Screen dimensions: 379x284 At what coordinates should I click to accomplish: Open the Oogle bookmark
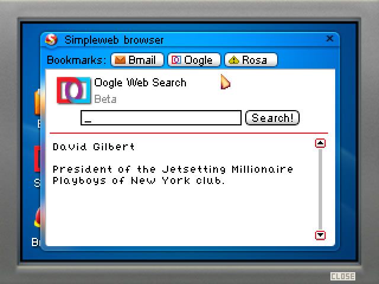tap(194, 60)
